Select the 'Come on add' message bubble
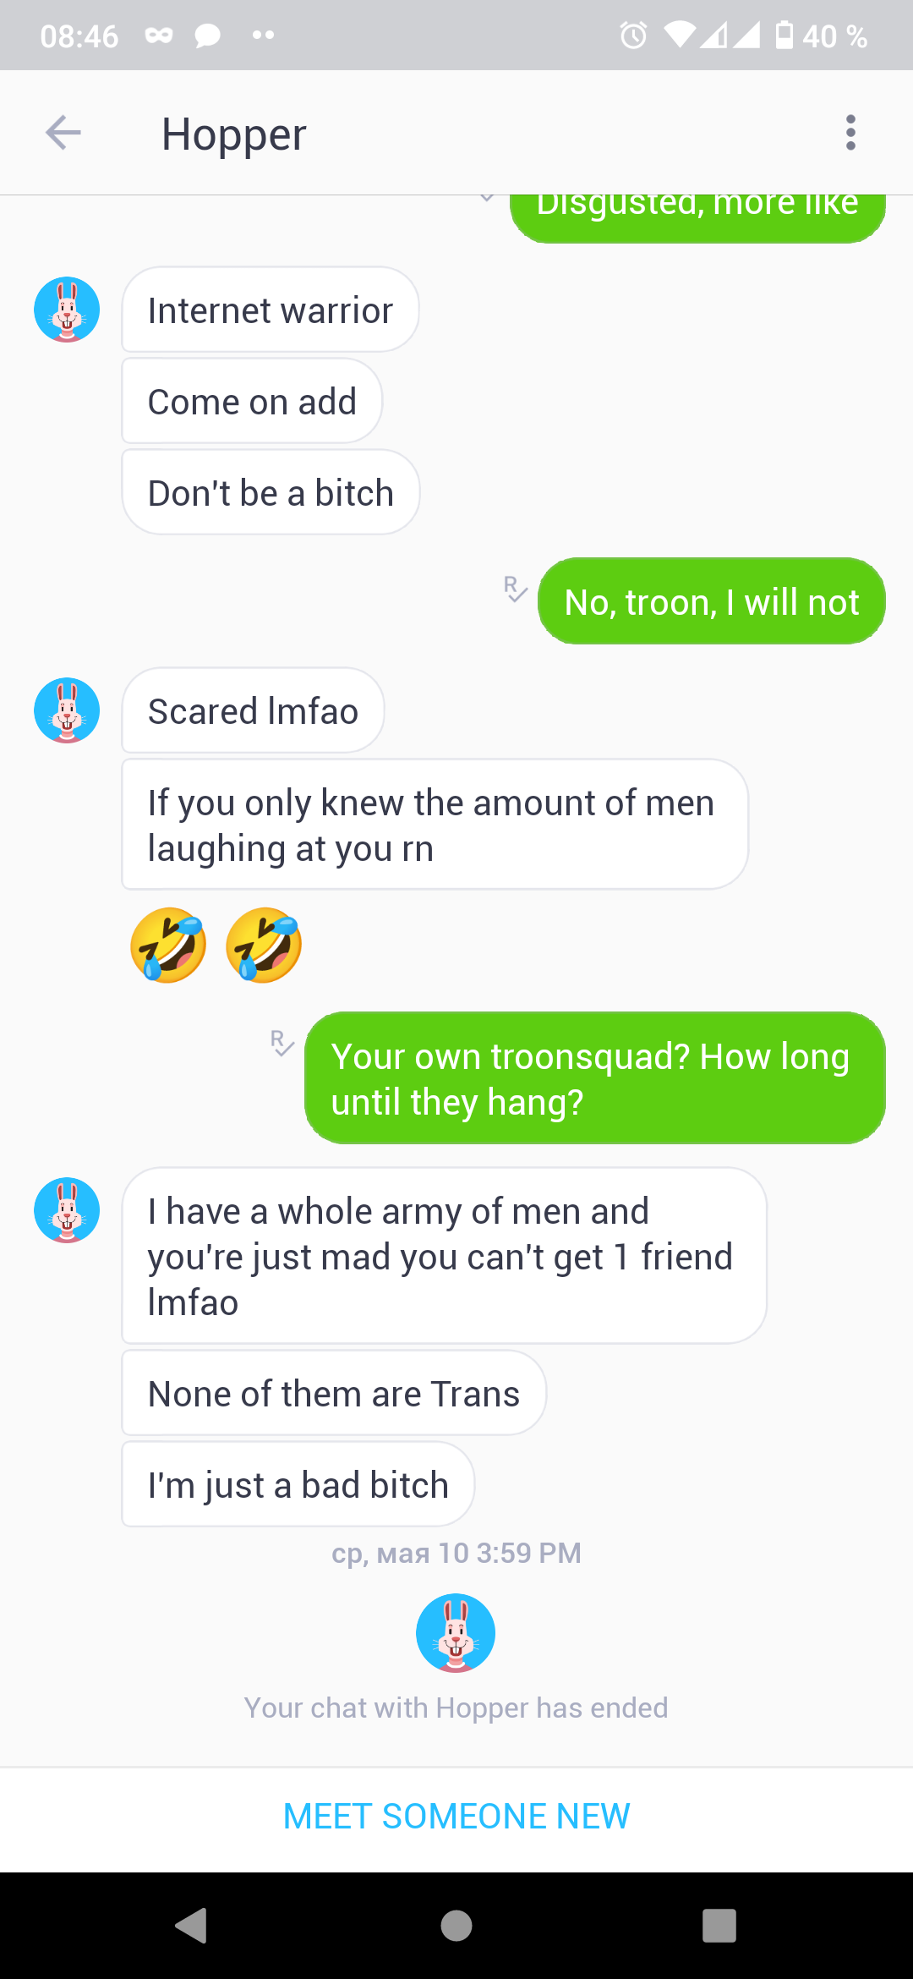 (x=252, y=401)
